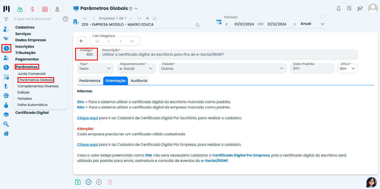
Task: Select Parâmetros Globais submenu item
Action: pyautogui.click(x=36, y=80)
